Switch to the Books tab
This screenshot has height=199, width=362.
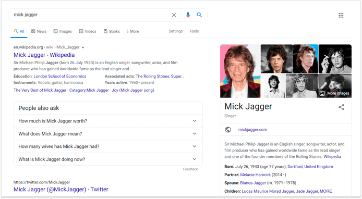click(112, 31)
